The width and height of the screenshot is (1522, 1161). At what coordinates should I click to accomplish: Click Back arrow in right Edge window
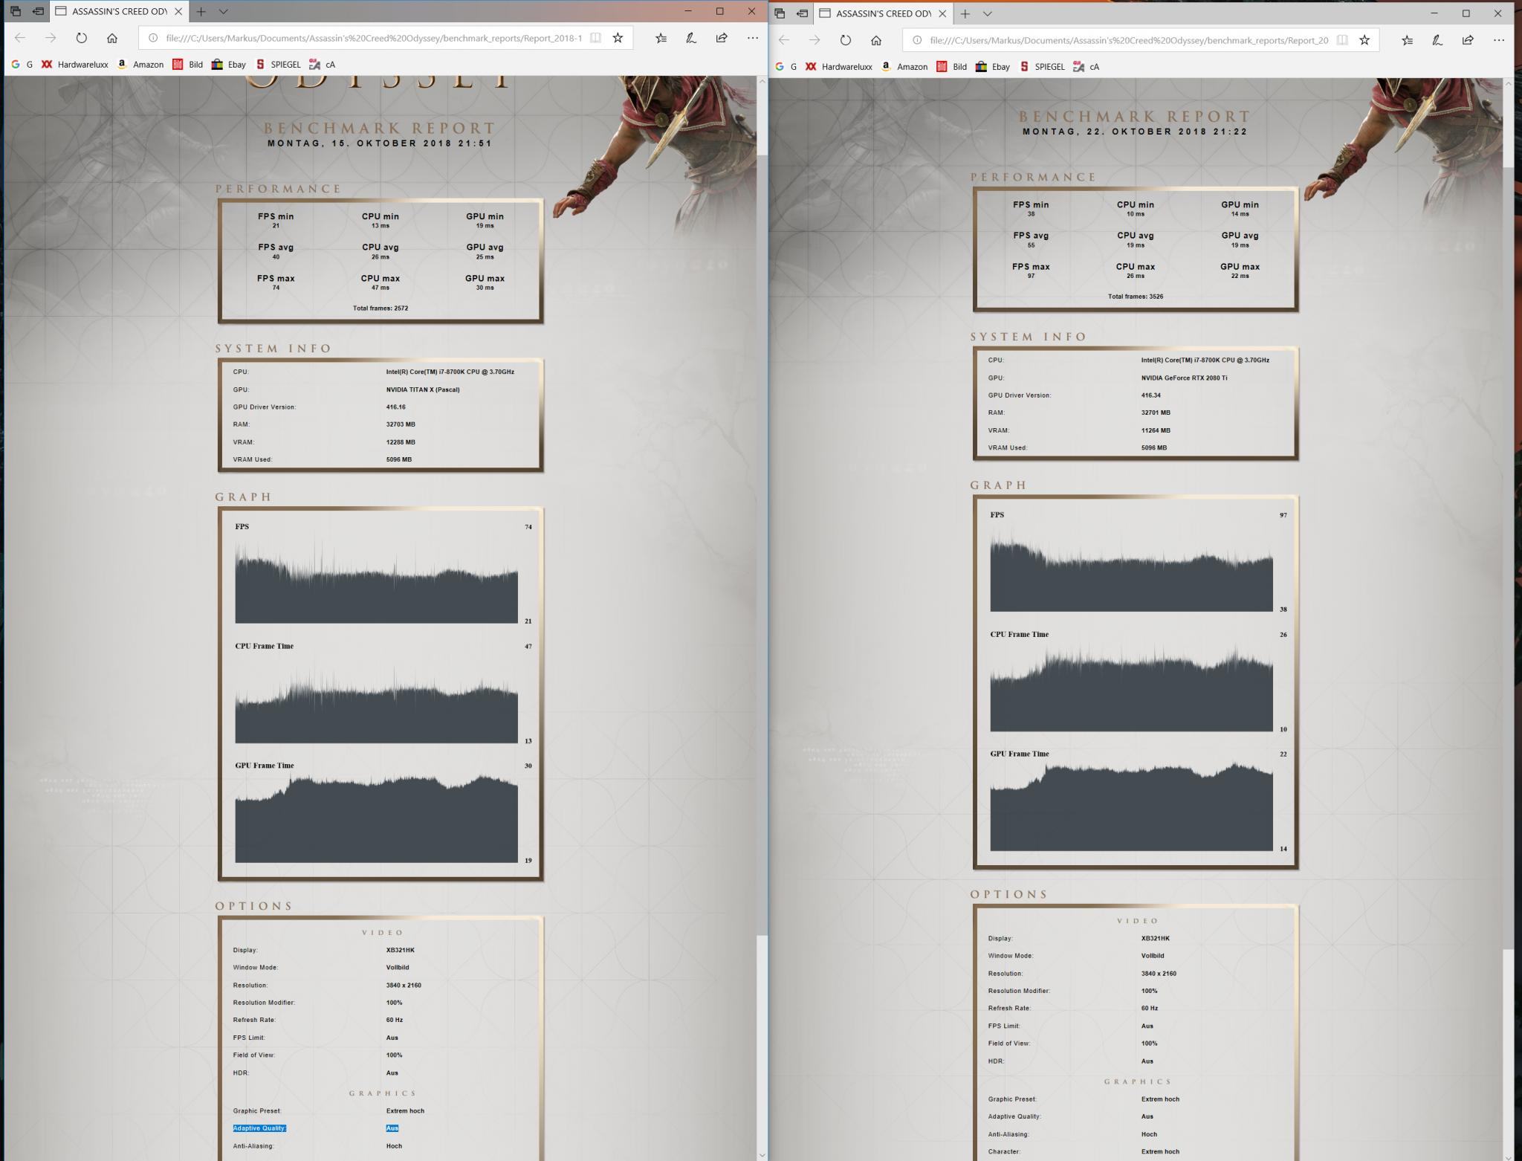[x=784, y=40]
